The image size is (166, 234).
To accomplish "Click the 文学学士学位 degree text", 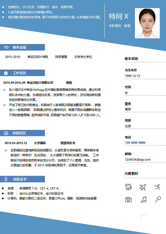I will tap(83, 57).
